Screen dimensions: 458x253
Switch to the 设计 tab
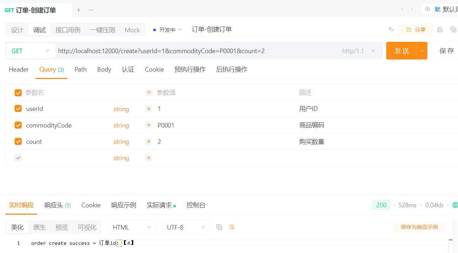(17, 30)
